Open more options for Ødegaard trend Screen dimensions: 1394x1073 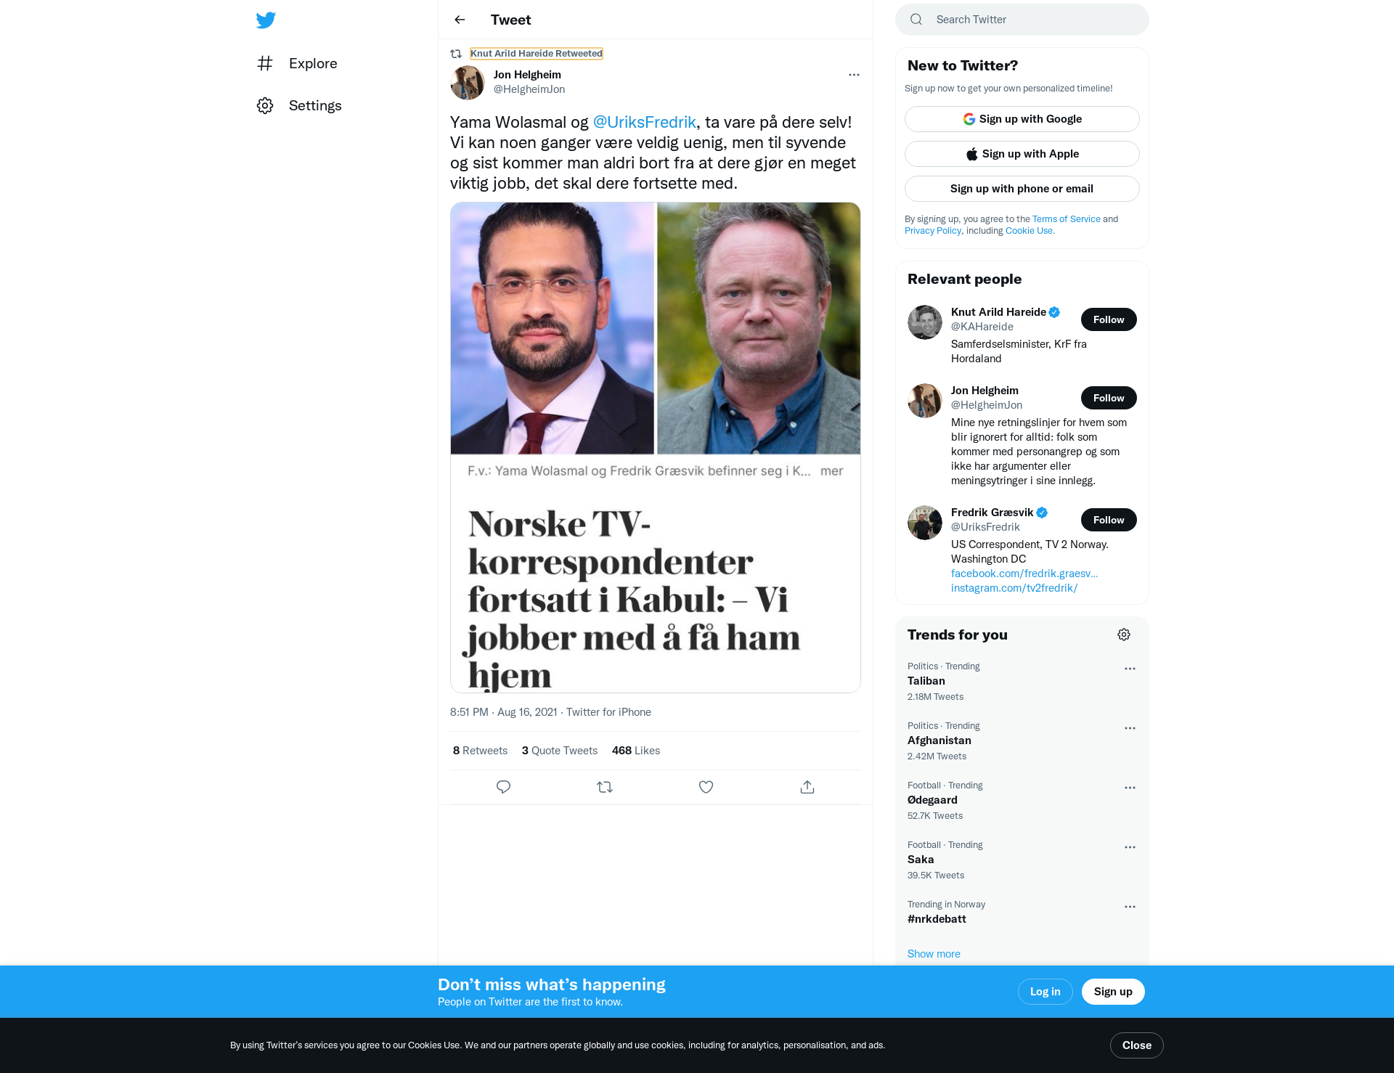1130,788
